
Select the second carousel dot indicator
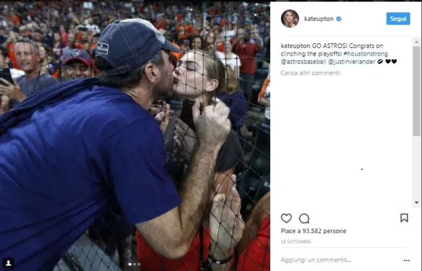click(x=134, y=264)
